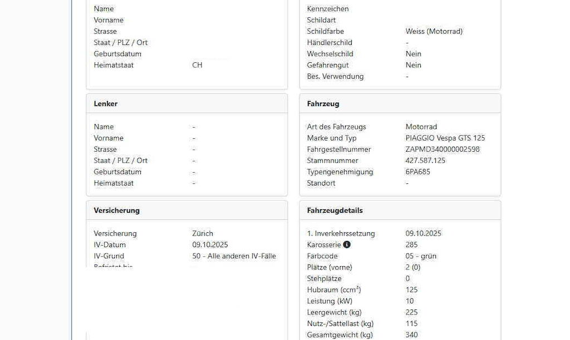This screenshot has width=570, height=340.
Task: Click the Art des Fahrzeugs value Motorrad
Action: point(421,127)
